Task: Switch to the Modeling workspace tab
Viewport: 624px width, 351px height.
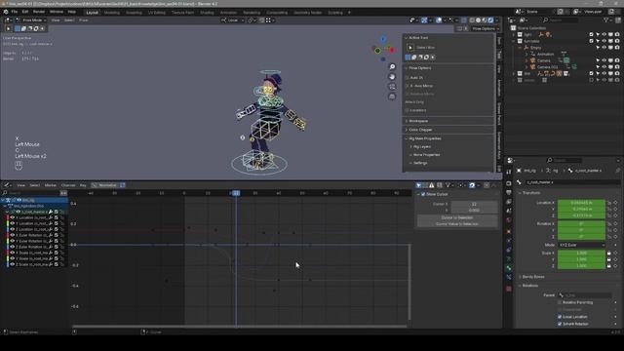Action: (112, 13)
